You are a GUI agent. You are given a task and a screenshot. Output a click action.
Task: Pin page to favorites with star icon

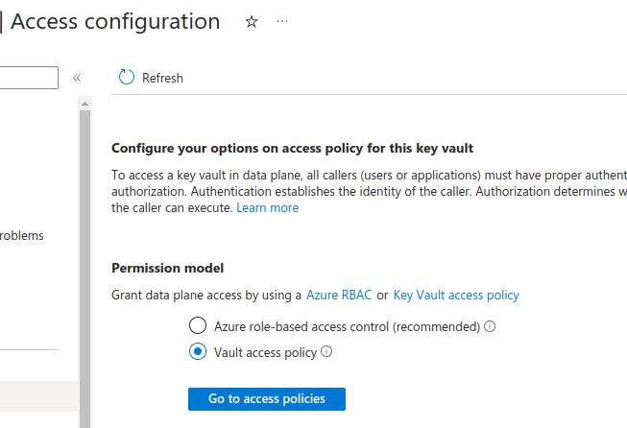[252, 21]
